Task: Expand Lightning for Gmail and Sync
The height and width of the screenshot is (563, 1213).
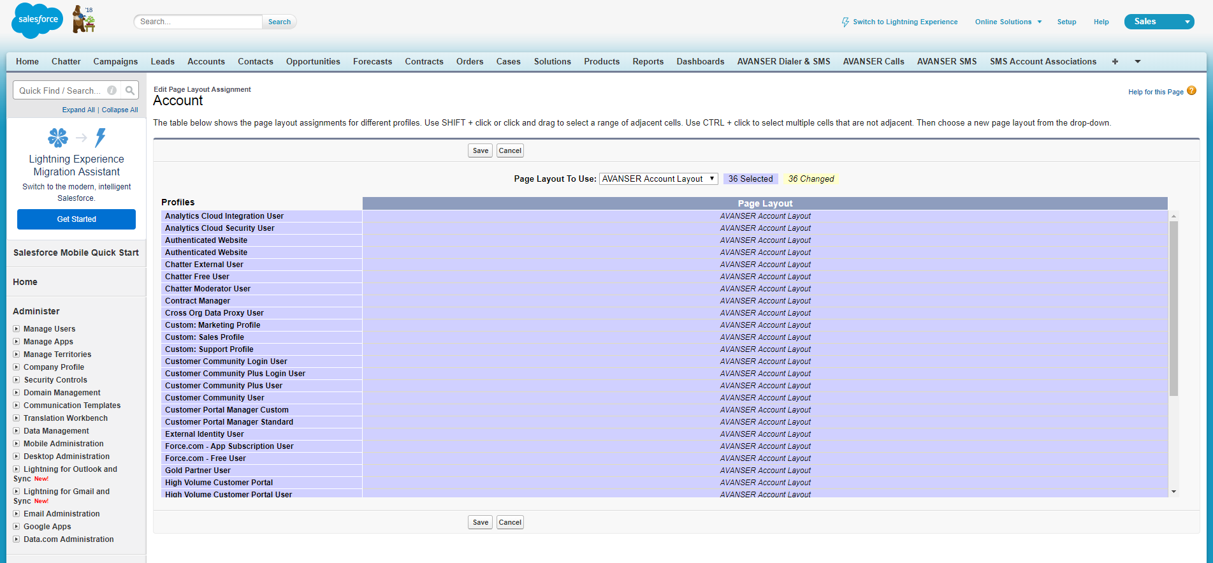Action: (x=17, y=492)
